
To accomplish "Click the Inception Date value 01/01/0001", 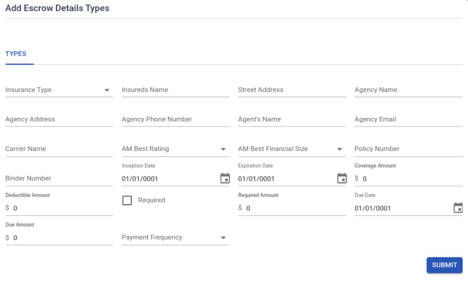I will point(140,179).
